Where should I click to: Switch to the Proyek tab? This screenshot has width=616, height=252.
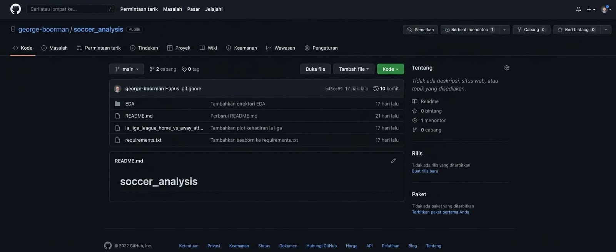point(179,48)
